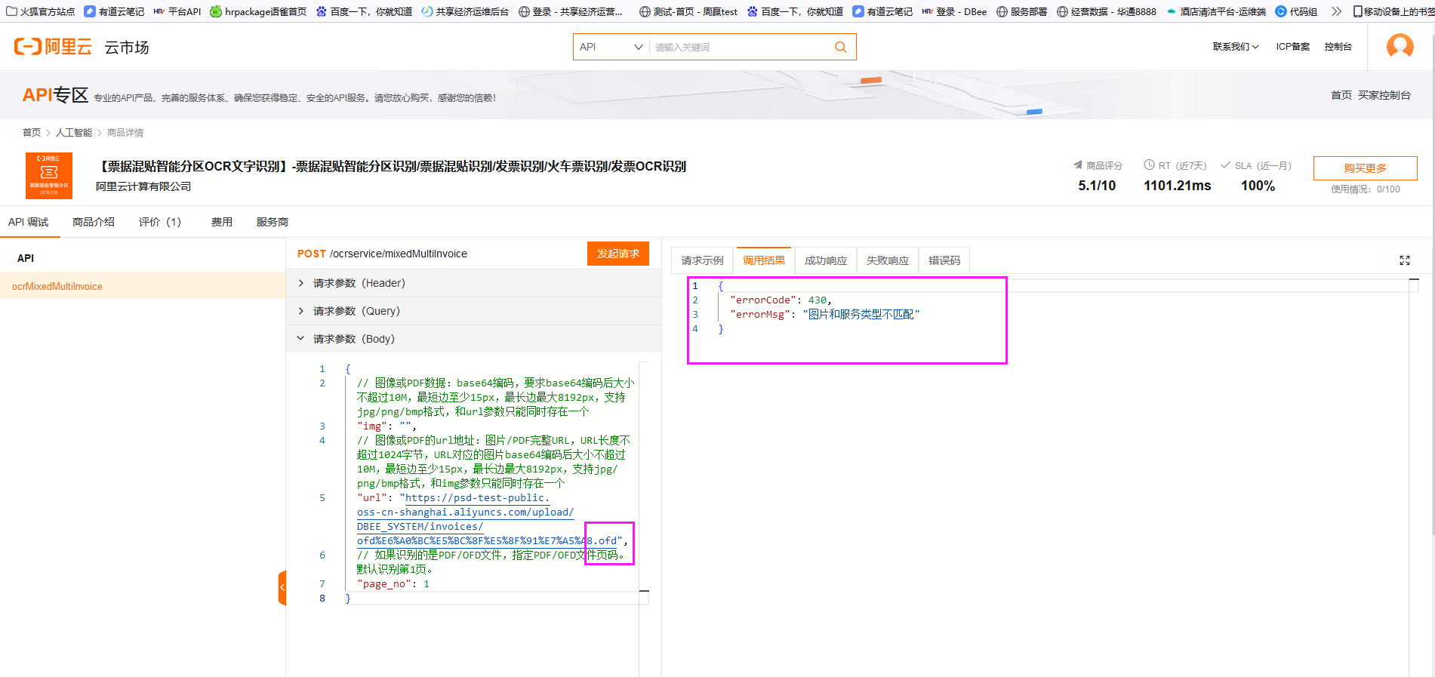Open the 平台API bookmark

[x=177, y=11]
